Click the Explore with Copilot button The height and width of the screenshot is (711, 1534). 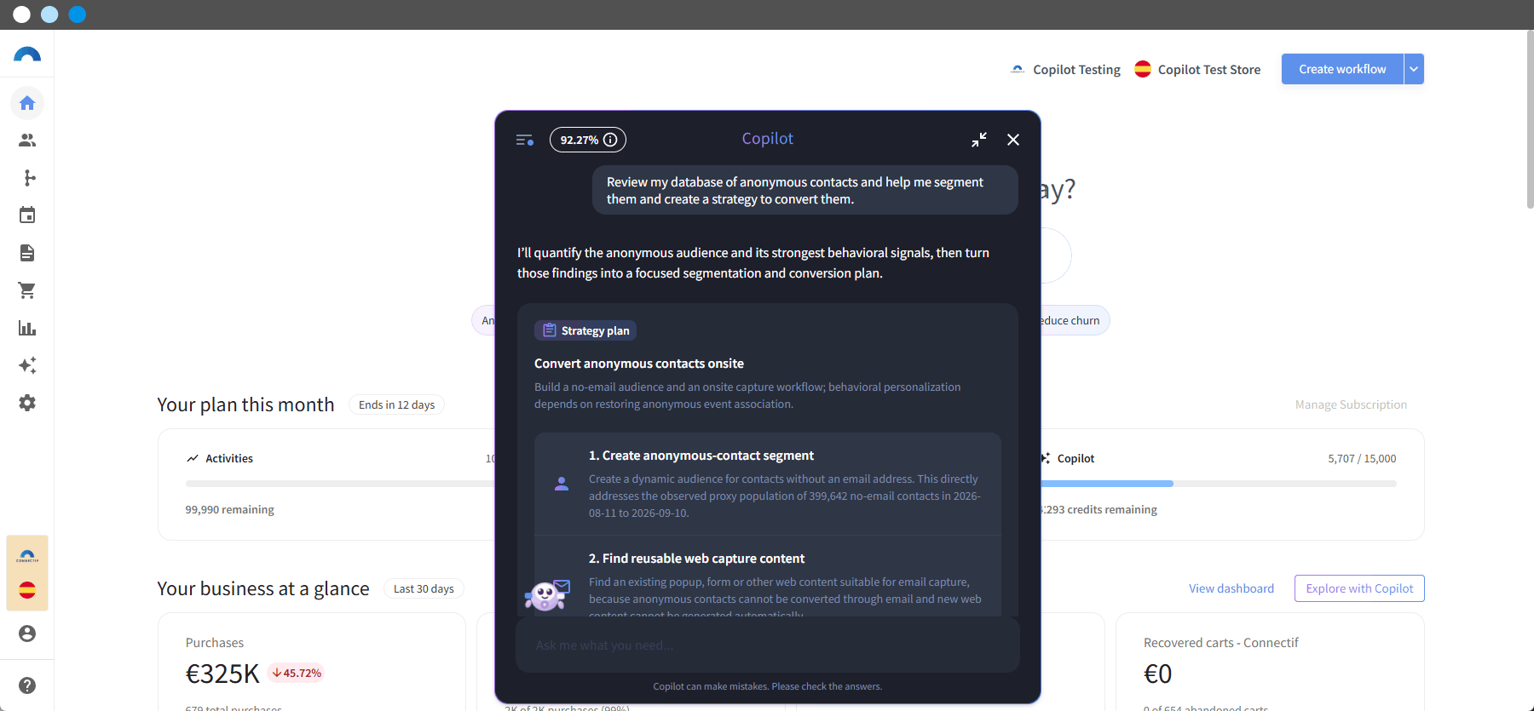coord(1359,588)
